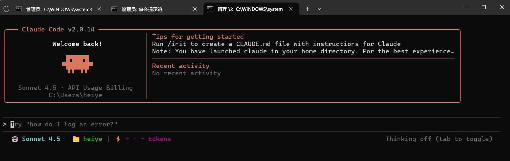The image size is (510, 161).
Task: Click the "Note: You have launched claude" line
Action: pos(303,51)
